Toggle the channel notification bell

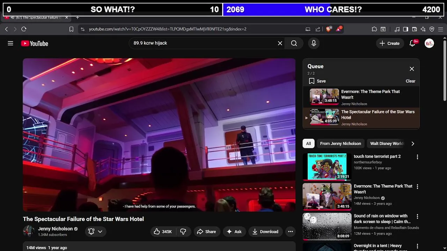click(x=91, y=231)
